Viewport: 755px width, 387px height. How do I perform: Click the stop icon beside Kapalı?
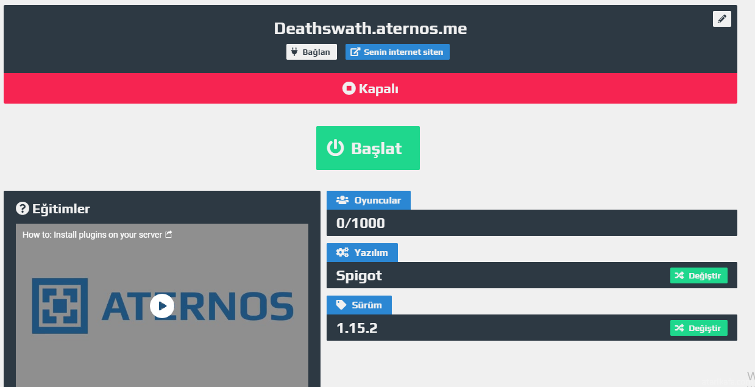[x=349, y=89]
